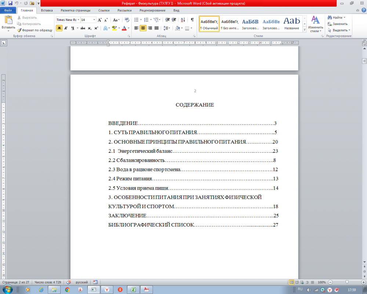Click shading paint bucket icon

tap(178, 28)
